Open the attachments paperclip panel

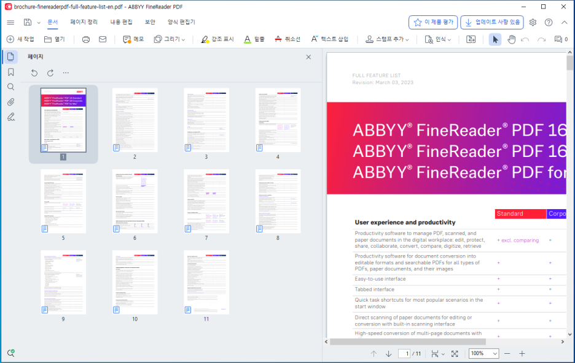[10, 102]
